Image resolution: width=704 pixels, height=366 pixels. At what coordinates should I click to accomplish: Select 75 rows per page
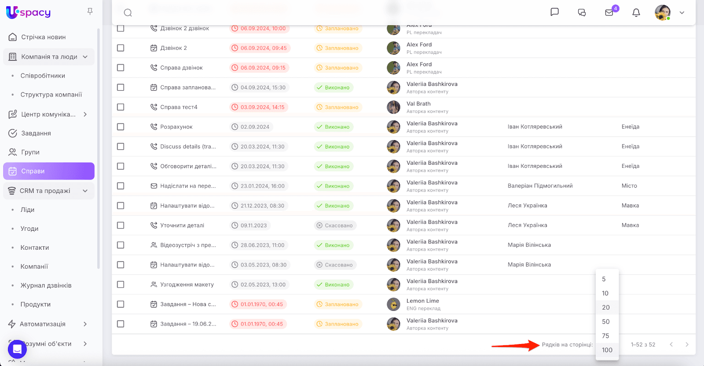pos(607,336)
